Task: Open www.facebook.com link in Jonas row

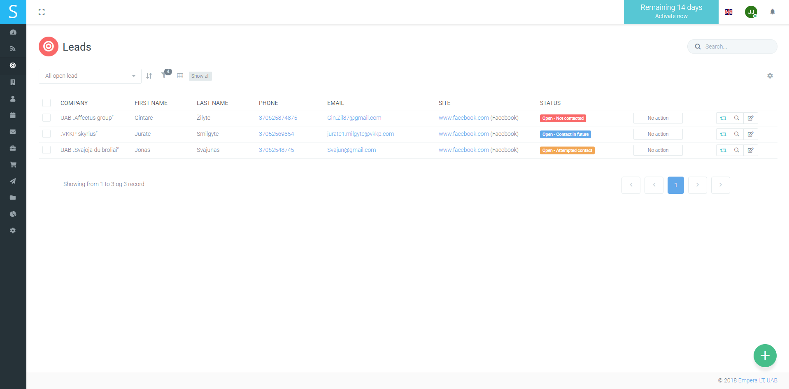Action: tap(464, 150)
